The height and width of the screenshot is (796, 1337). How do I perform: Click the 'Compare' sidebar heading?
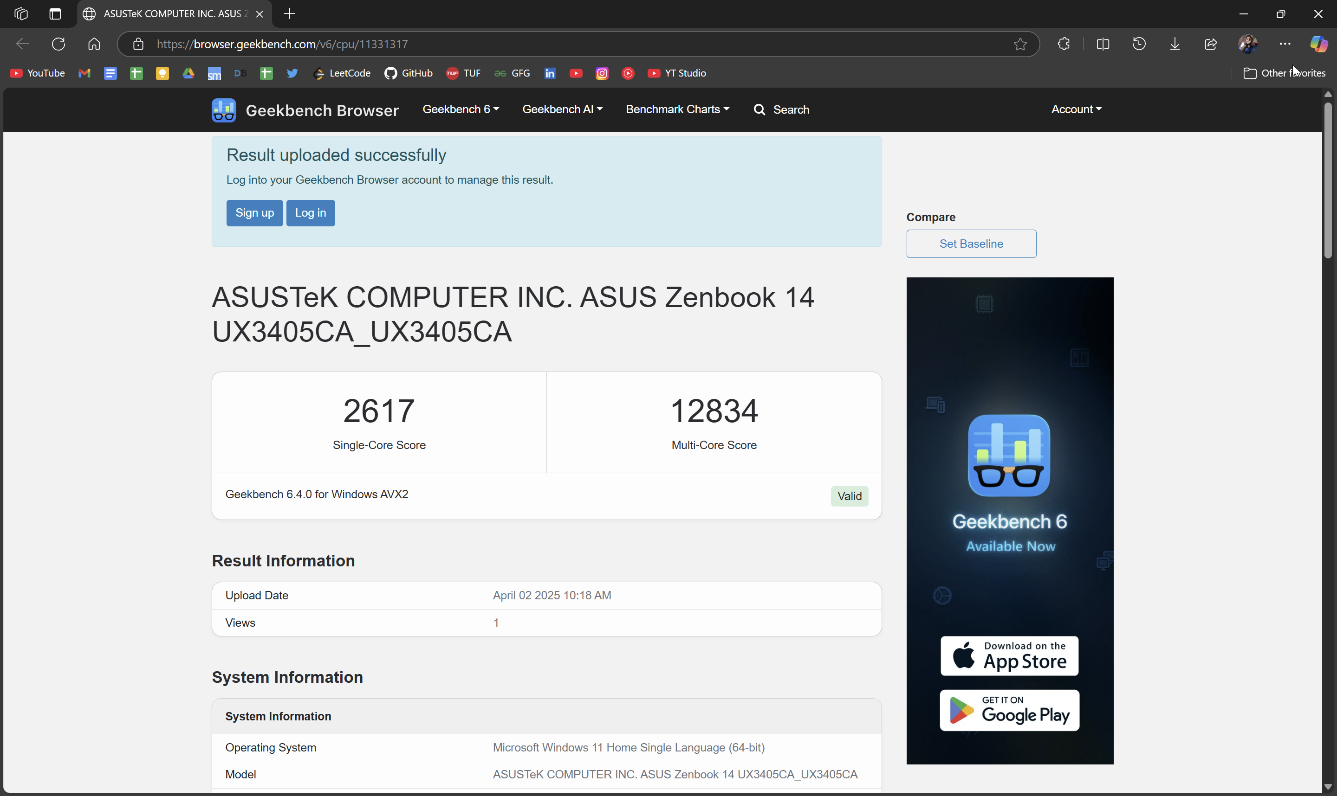coord(931,217)
